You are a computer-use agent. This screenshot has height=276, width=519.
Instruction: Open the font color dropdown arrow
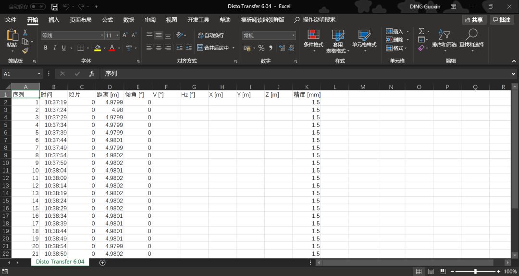[119, 48]
